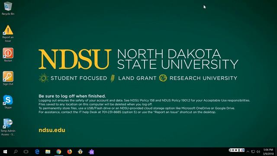Viewport: 277px width, 156px height.
Task: Show hidden system tray icons
Action: (x=248, y=152)
